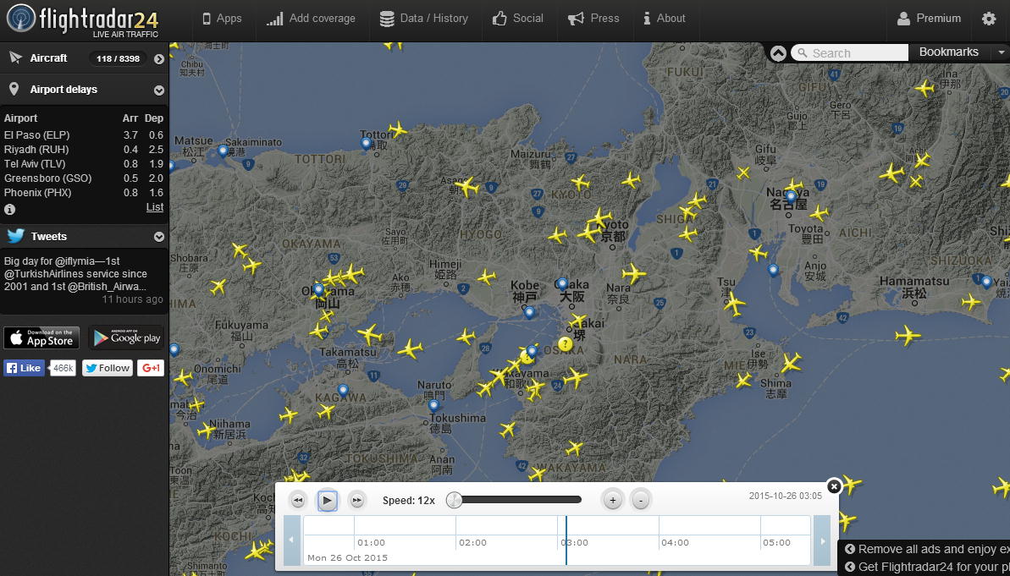This screenshot has width=1010, height=576.
Task: Collapse the Airport delays section
Action: coord(158,91)
